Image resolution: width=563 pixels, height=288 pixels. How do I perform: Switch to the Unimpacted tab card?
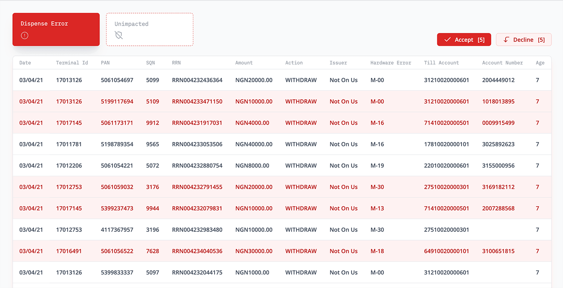coord(150,30)
